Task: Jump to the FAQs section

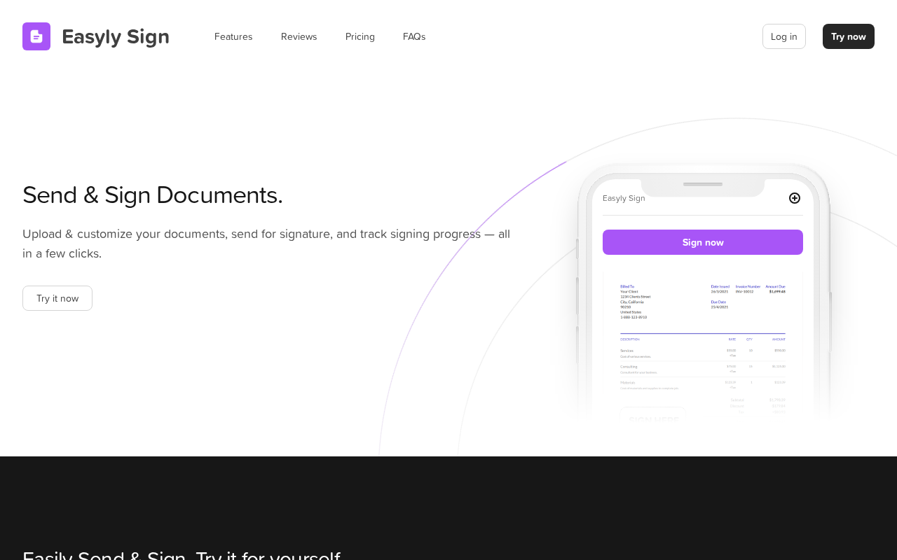Action: [414, 36]
